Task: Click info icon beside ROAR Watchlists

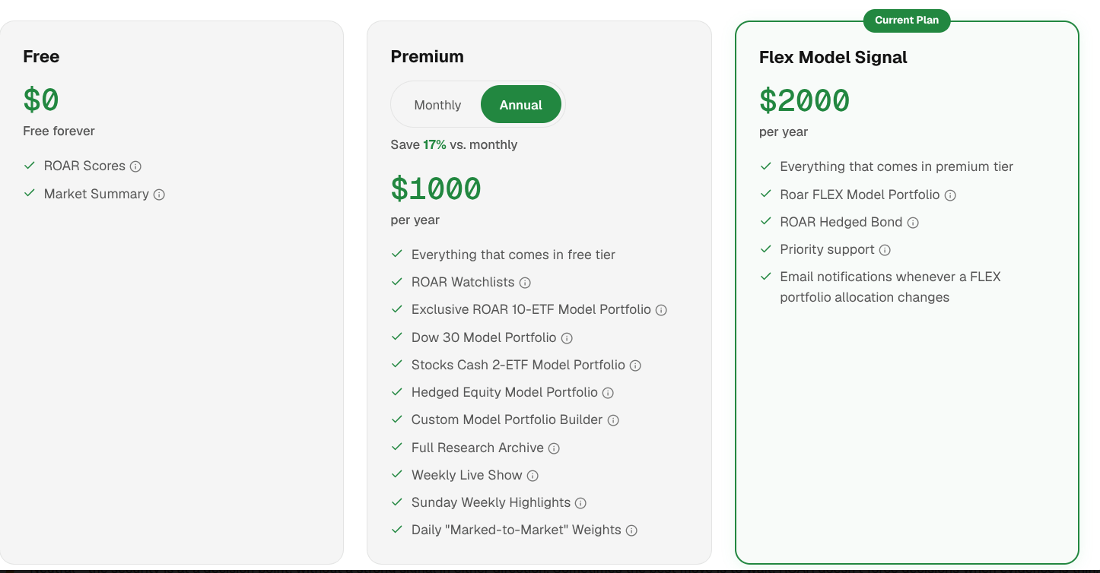Action: (525, 283)
